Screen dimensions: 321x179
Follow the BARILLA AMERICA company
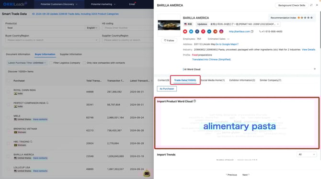[x=169, y=41]
